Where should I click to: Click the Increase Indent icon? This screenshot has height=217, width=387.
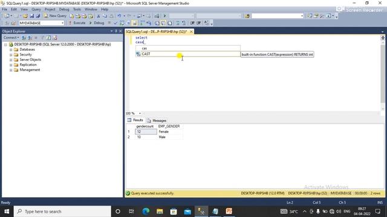click(x=199, y=23)
